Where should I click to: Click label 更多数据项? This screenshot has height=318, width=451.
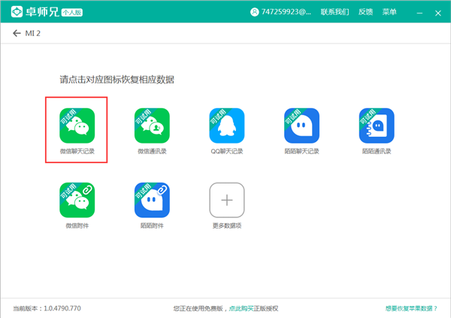coord(227,226)
